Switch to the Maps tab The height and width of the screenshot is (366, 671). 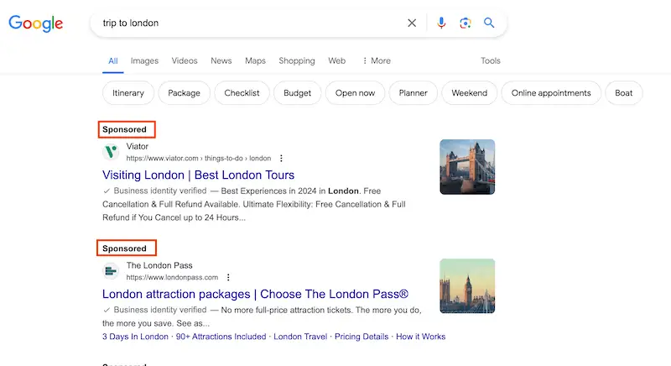pyautogui.click(x=255, y=60)
